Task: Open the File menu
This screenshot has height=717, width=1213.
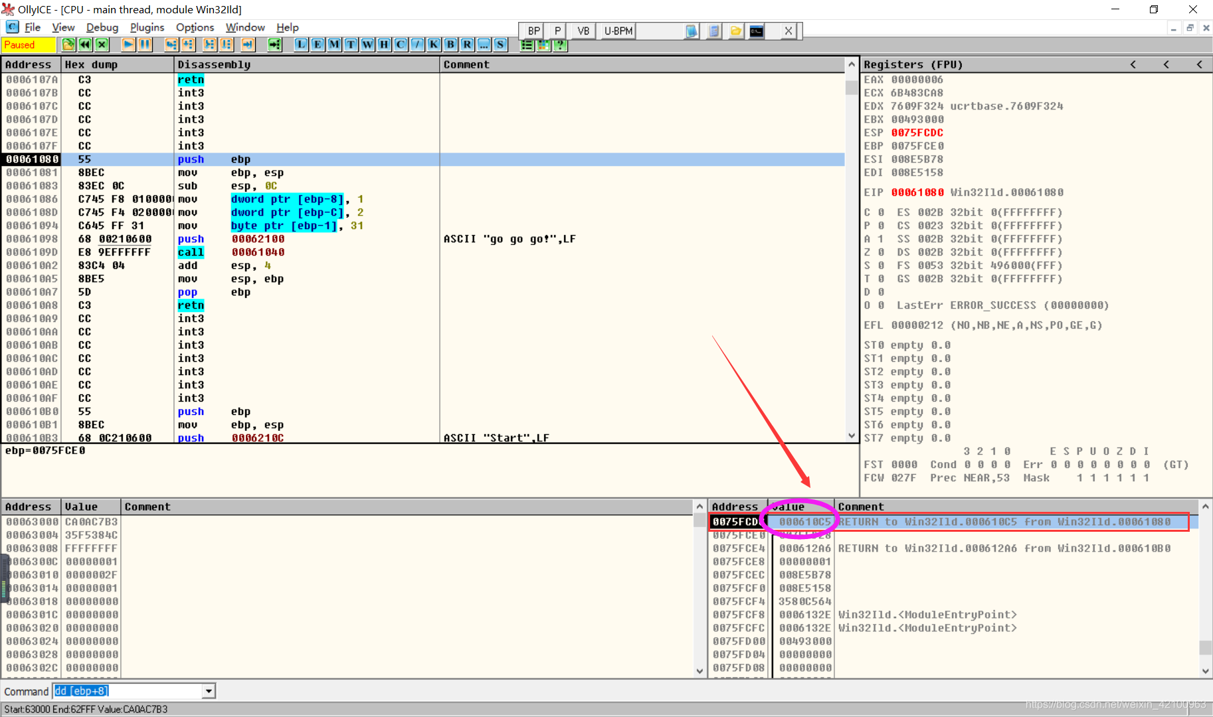Action: (x=33, y=27)
